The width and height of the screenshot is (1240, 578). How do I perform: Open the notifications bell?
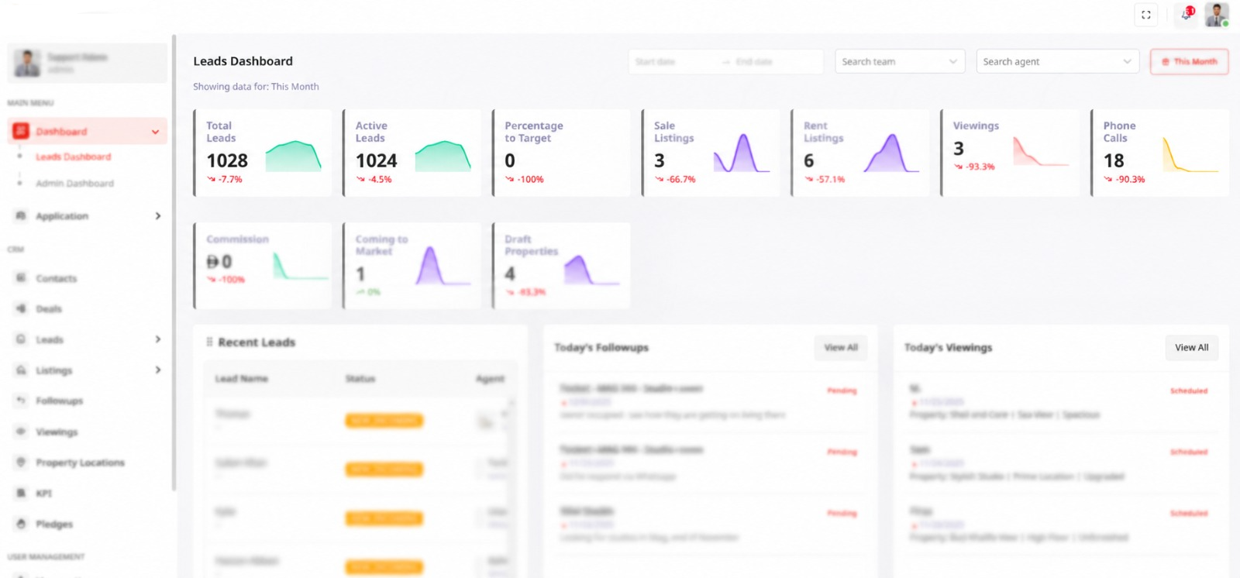(1187, 15)
